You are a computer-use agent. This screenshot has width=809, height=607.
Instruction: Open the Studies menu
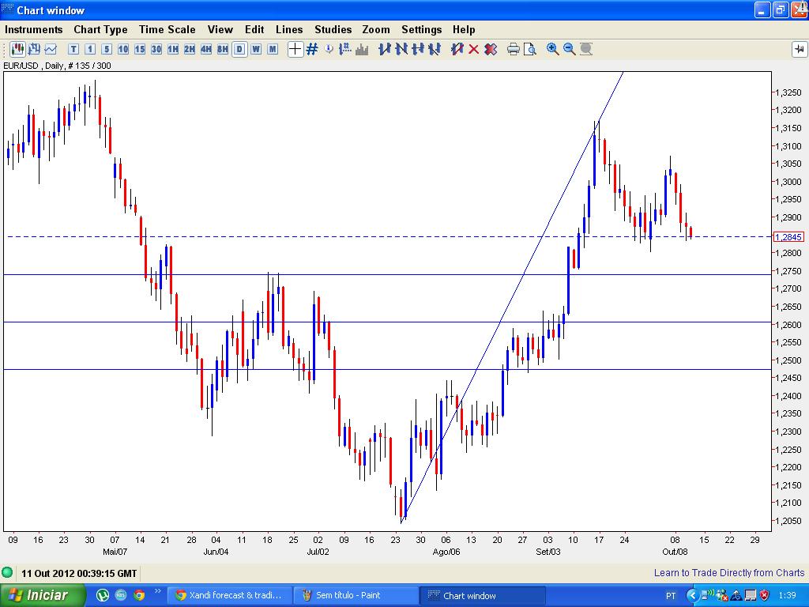click(x=333, y=29)
